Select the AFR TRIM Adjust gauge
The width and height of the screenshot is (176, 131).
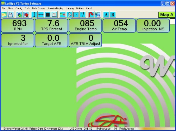coord(85,40)
